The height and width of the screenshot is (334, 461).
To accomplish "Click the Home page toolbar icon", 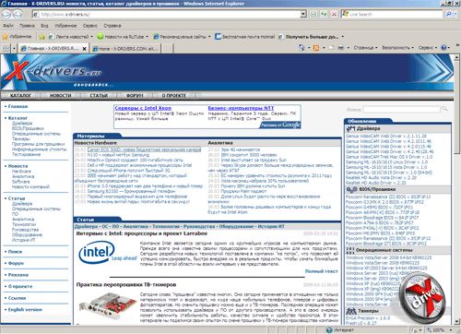I will coord(301,48).
